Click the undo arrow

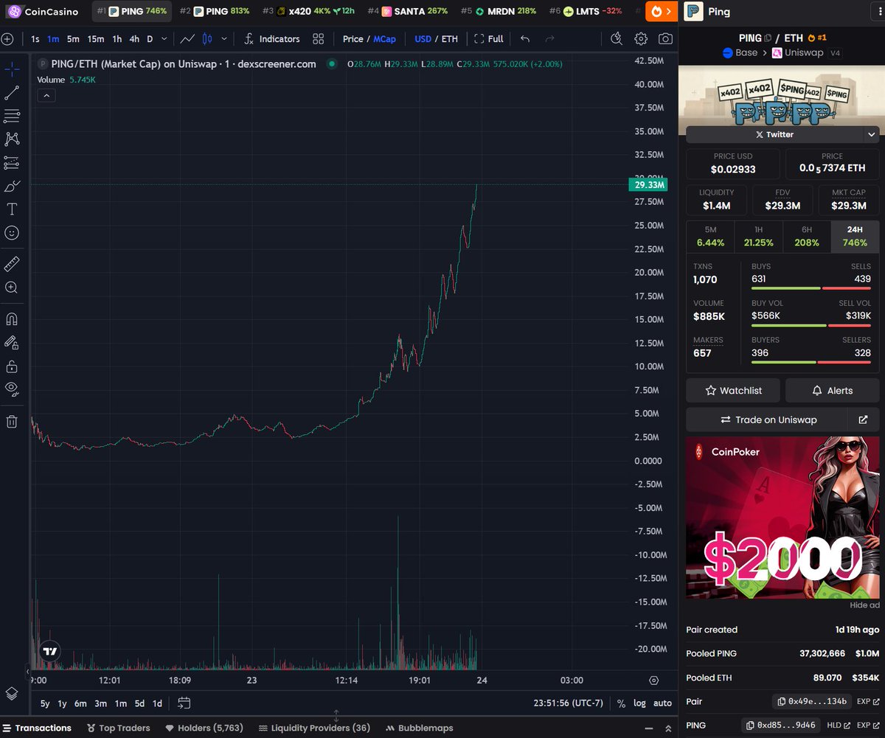point(525,38)
